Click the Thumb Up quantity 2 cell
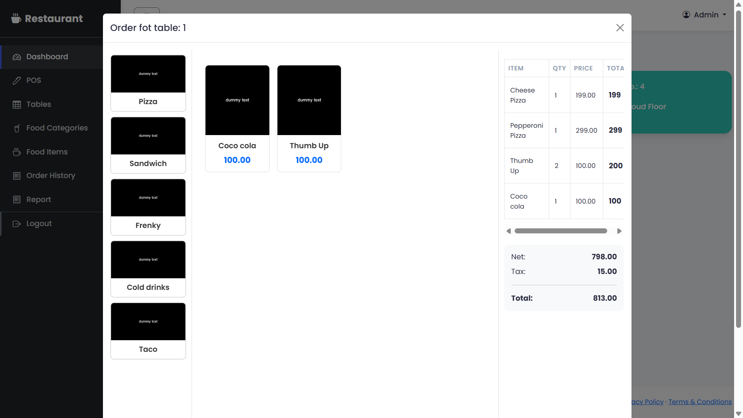The image size is (743, 418). (x=559, y=166)
